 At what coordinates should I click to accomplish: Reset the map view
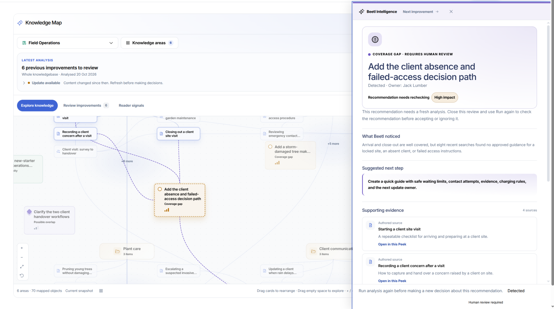tap(22, 276)
